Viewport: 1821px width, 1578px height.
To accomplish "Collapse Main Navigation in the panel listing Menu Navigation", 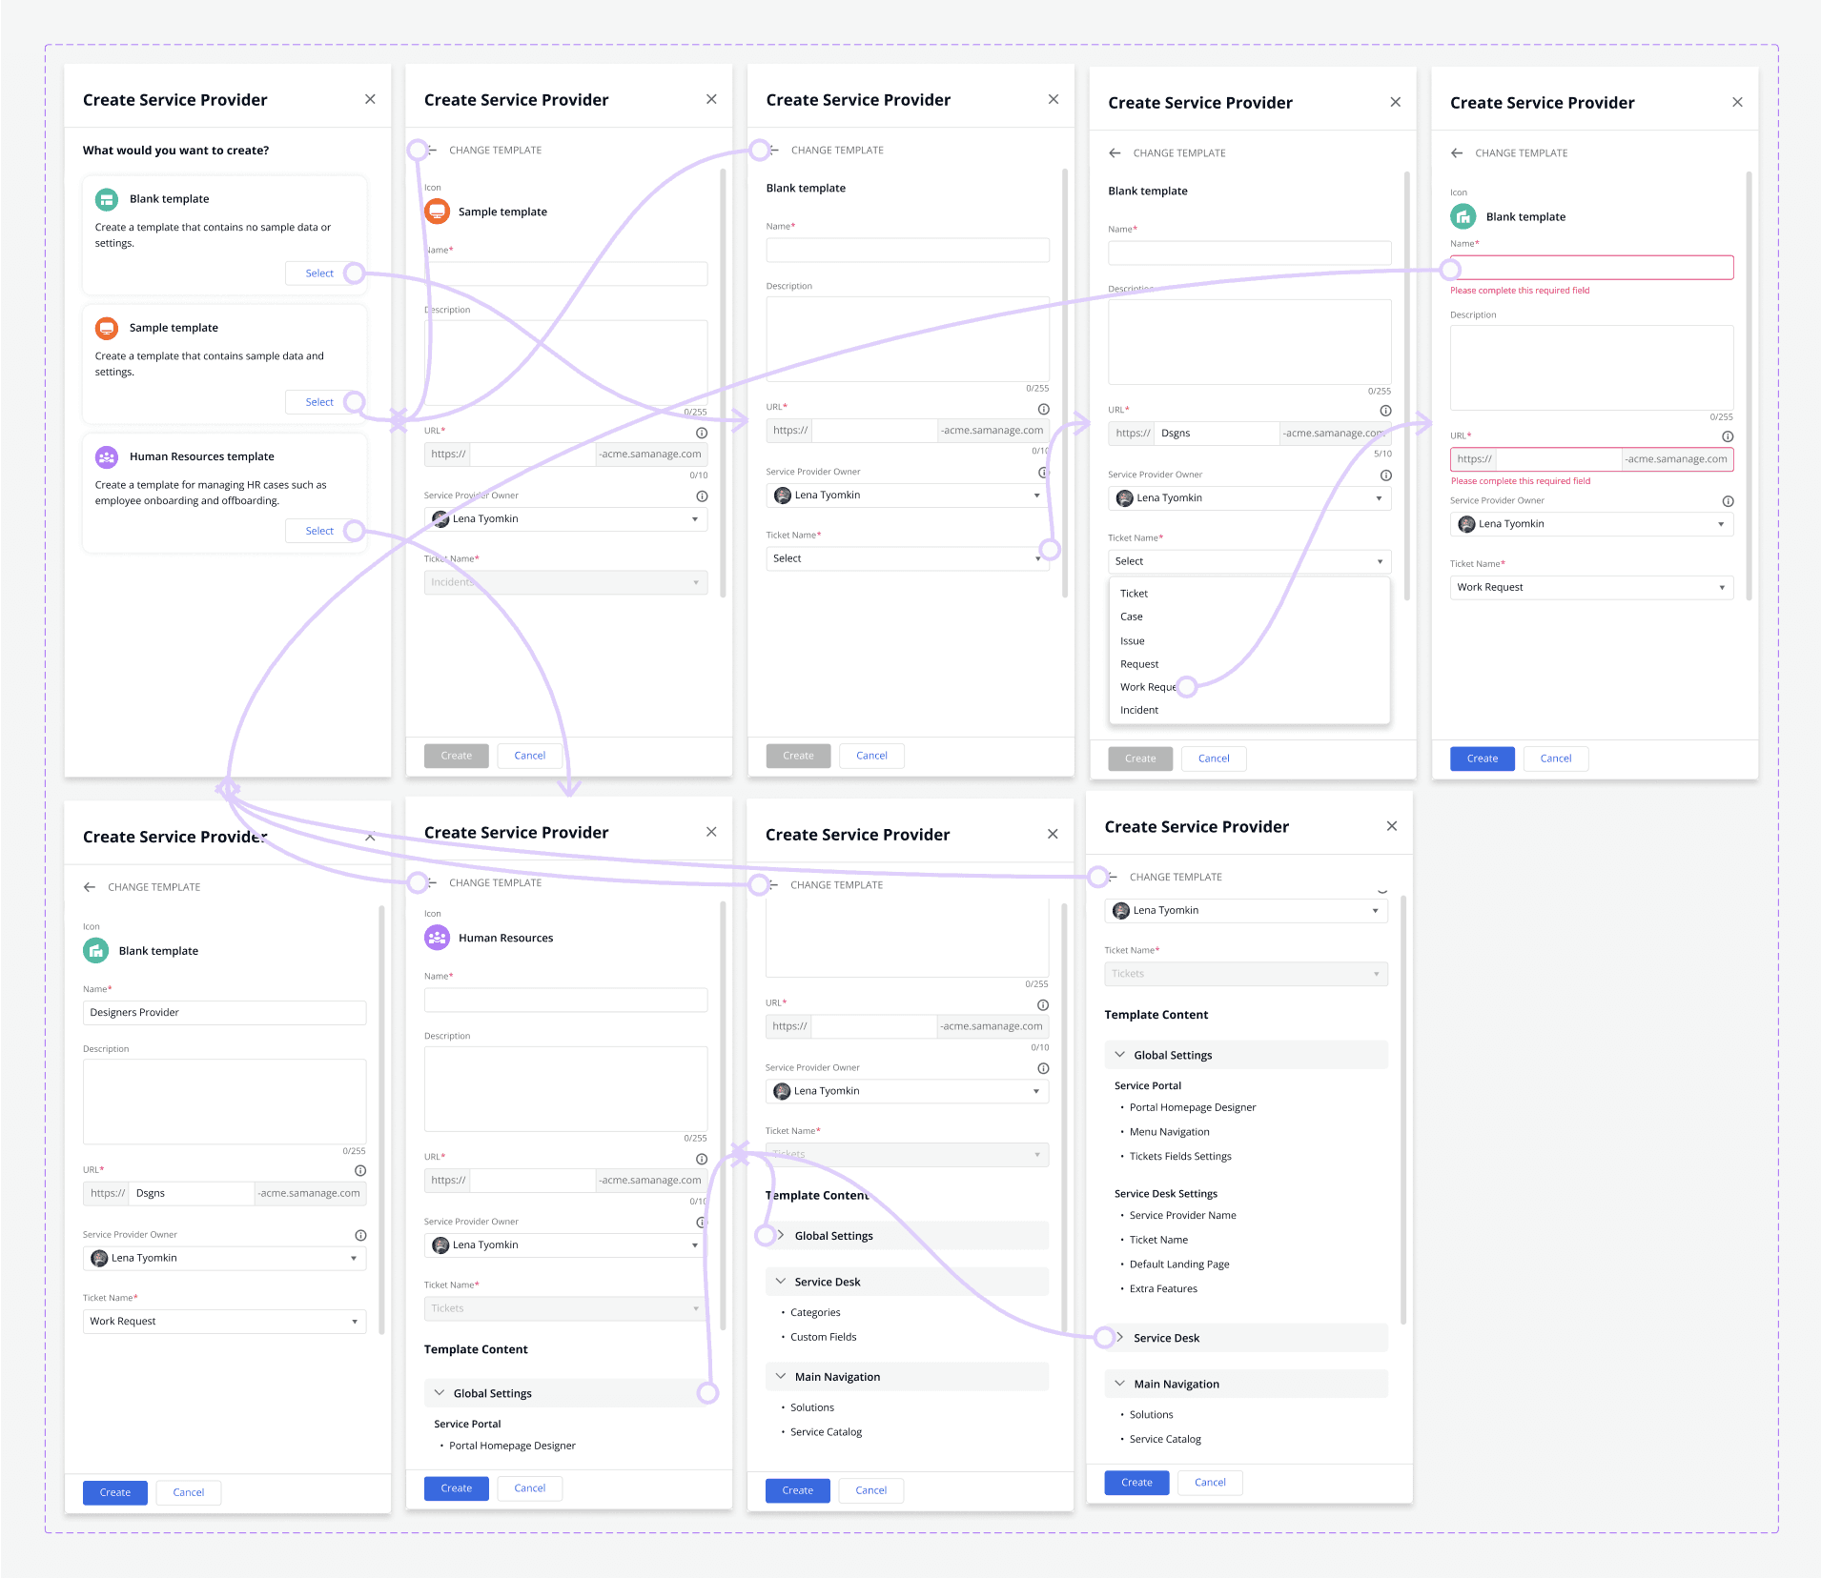I will [1120, 1384].
